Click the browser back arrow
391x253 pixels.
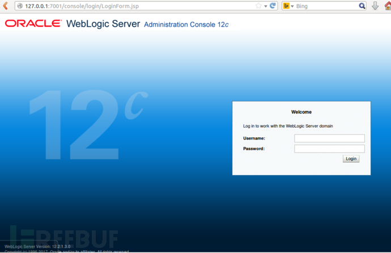[6, 6]
